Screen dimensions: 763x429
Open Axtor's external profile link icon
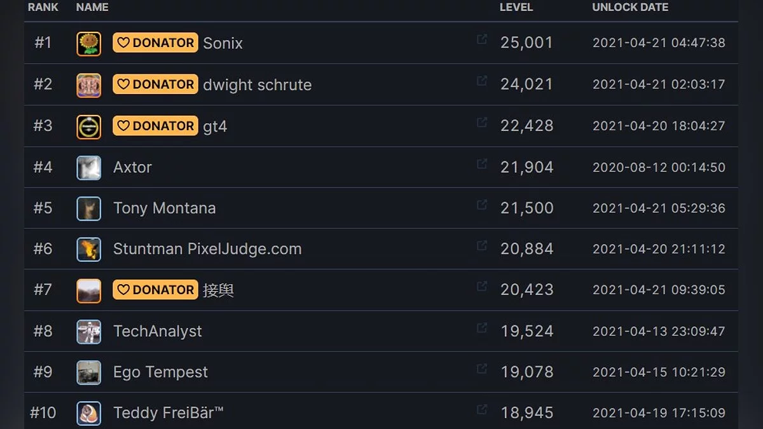click(x=482, y=164)
